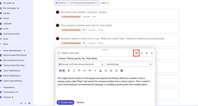Click sidebar pencil edit icon
Viewport: 198px width, 106px height.
click(x=21, y=103)
